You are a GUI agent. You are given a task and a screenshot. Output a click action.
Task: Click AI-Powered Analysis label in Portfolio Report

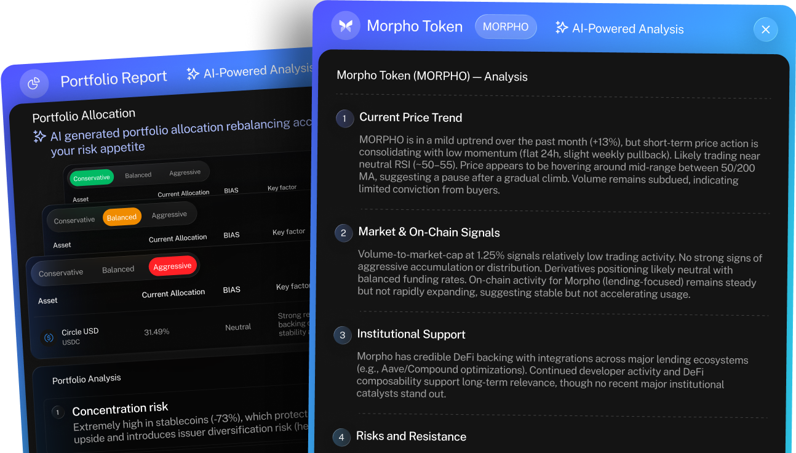(260, 70)
